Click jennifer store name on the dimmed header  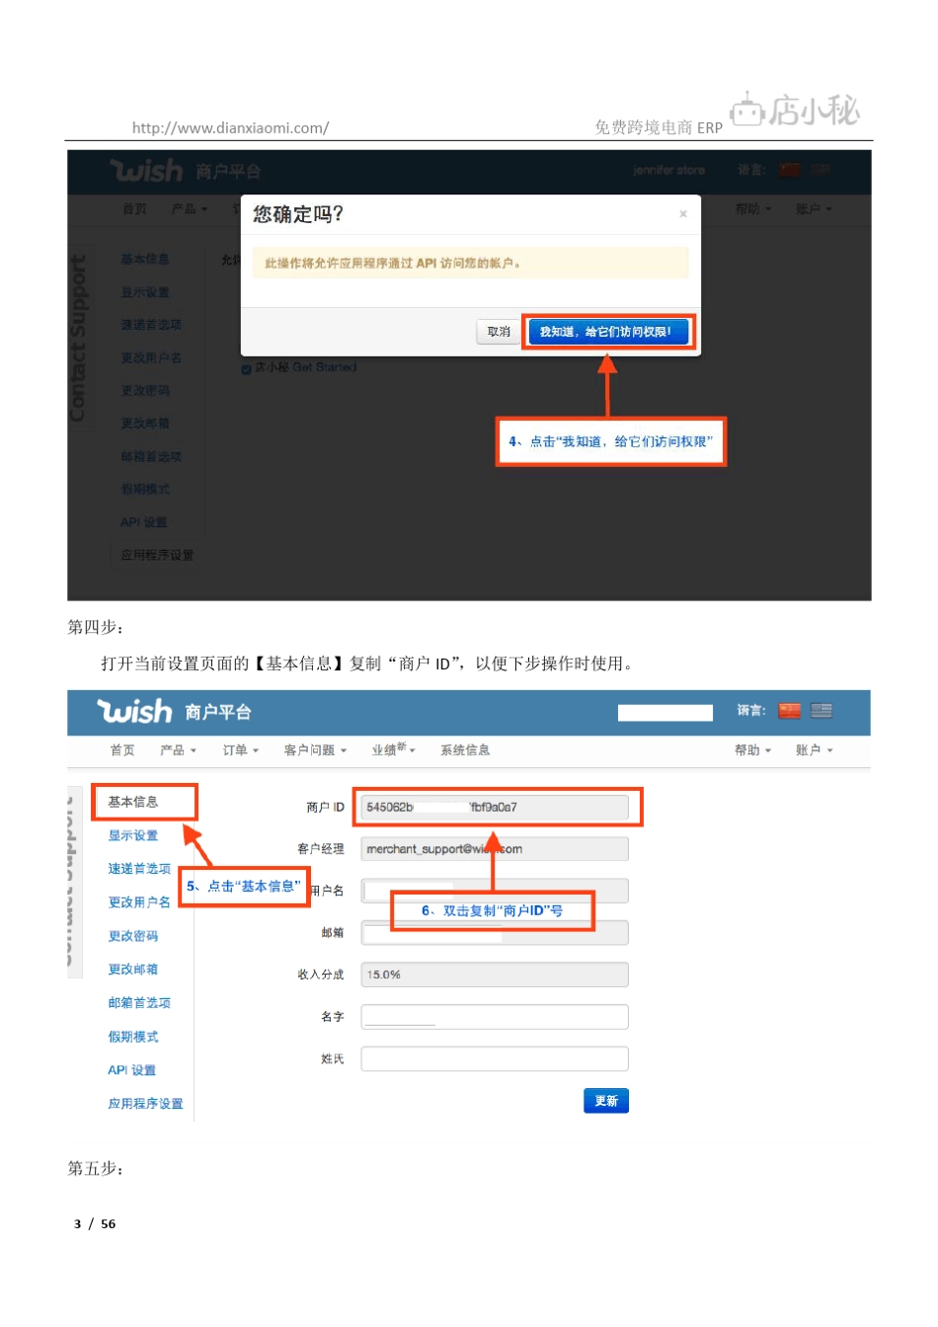click(668, 171)
